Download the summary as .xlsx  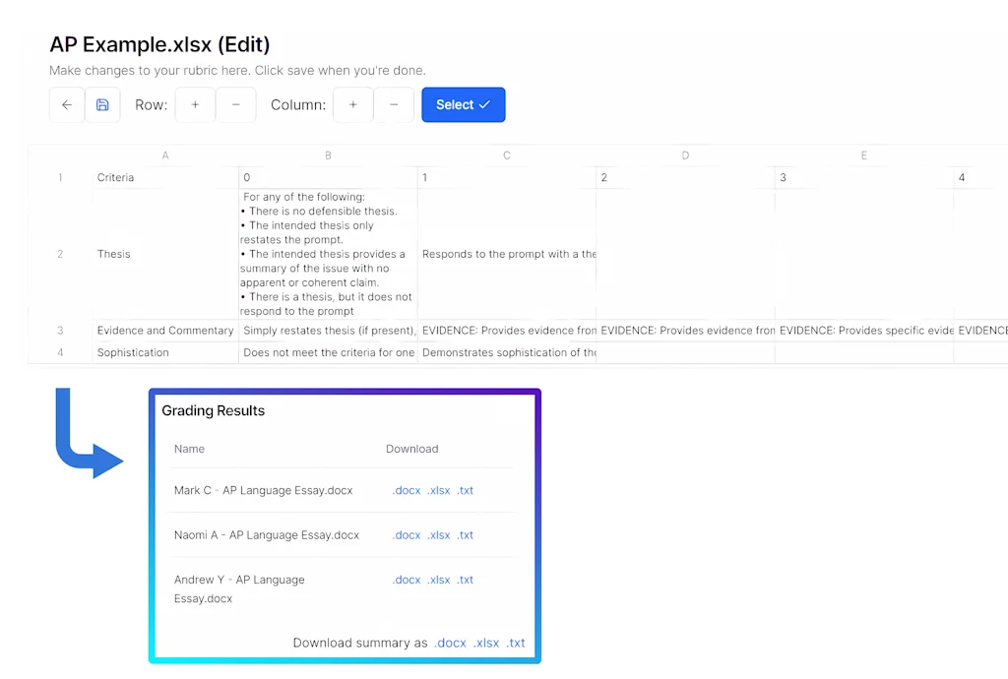[486, 643]
